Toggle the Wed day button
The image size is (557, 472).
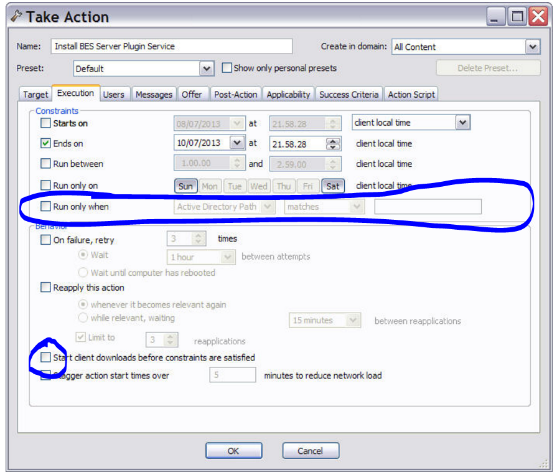pos(259,186)
